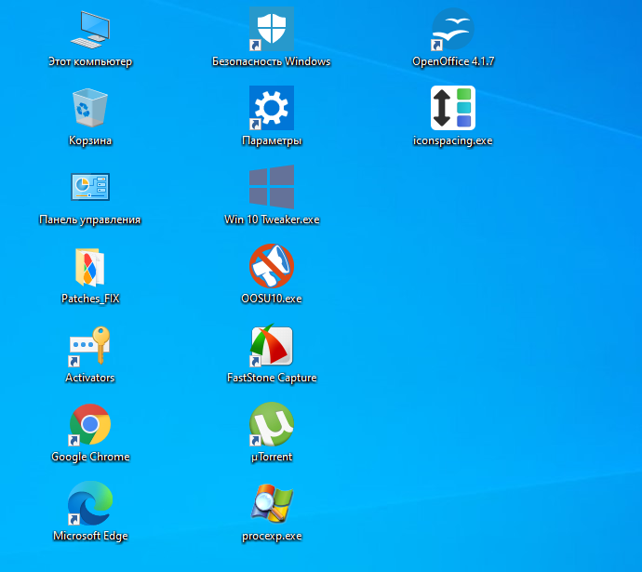Select the OpenOffice 4.1.7 shortcut
This screenshot has width=642, height=572.
click(x=453, y=29)
